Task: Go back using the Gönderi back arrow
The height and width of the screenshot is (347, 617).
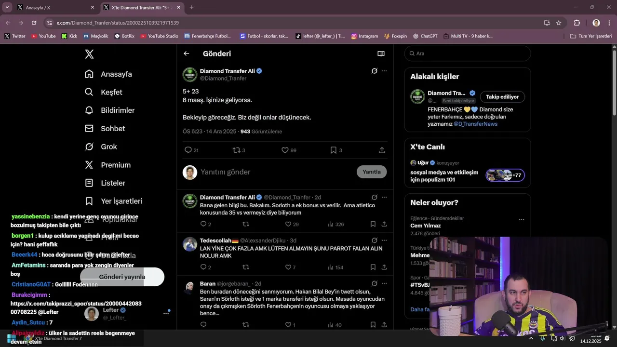Action: 187,53
